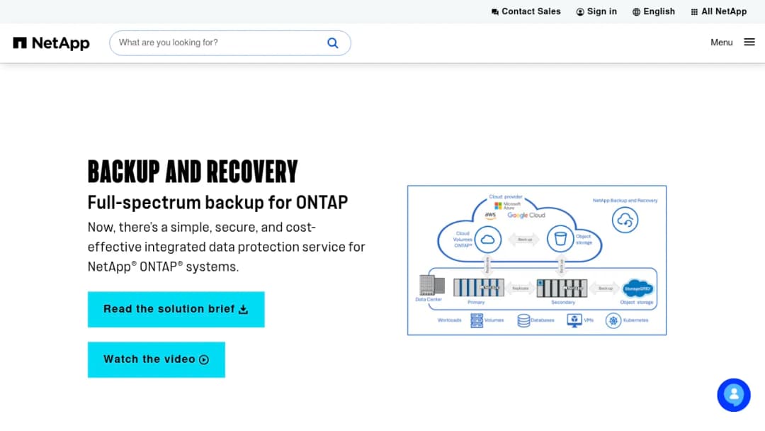Screen dimensions: 765x431
Task: Open the chat assistant bubble
Action: (x=734, y=395)
